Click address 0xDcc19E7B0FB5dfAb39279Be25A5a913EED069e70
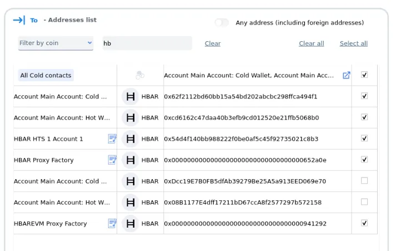401x251 pixels. [245, 181]
